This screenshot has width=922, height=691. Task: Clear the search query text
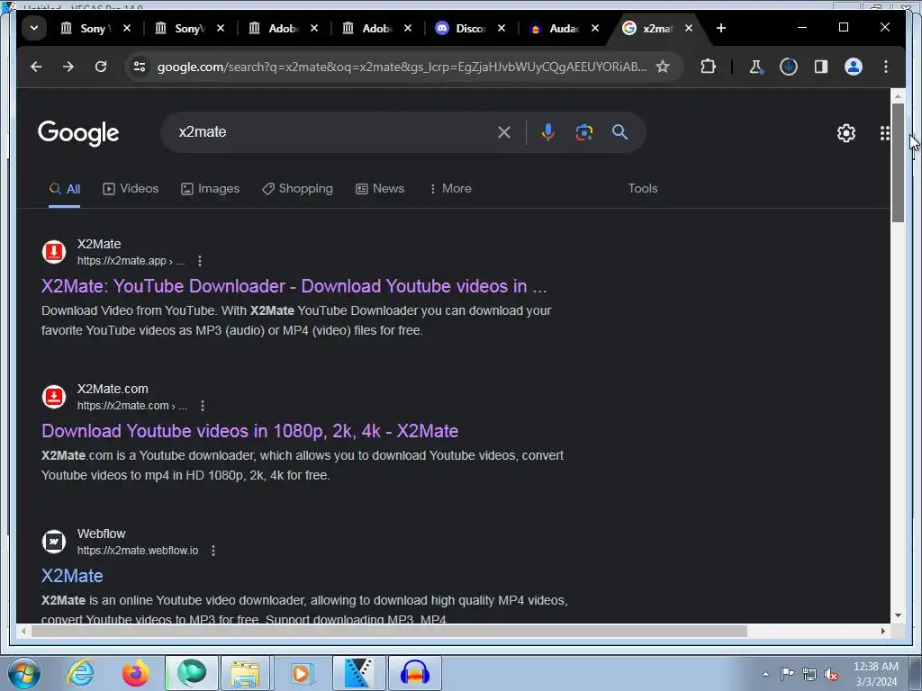(x=504, y=132)
